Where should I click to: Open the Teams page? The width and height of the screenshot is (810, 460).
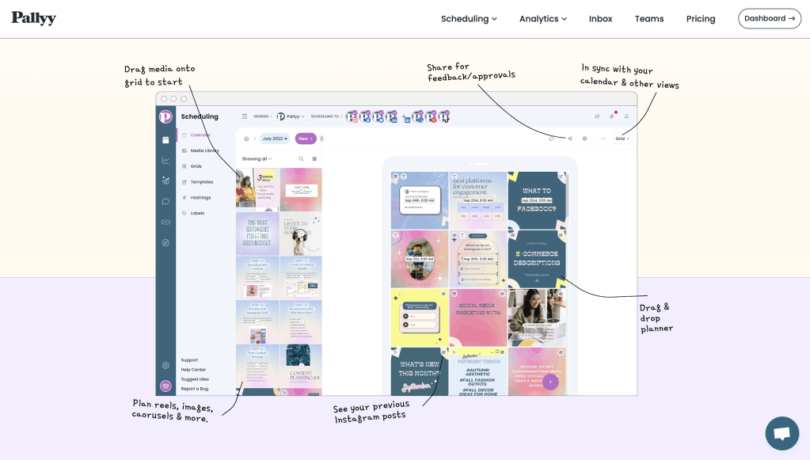(648, 19)
